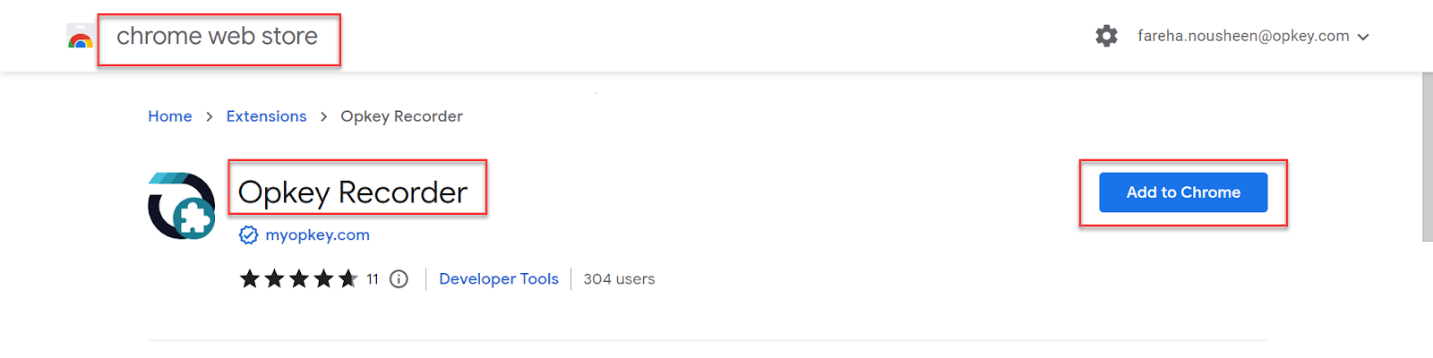This screenshot has width=1433, height=358.
Task: Click the third rating star
Action: [299, 279]
